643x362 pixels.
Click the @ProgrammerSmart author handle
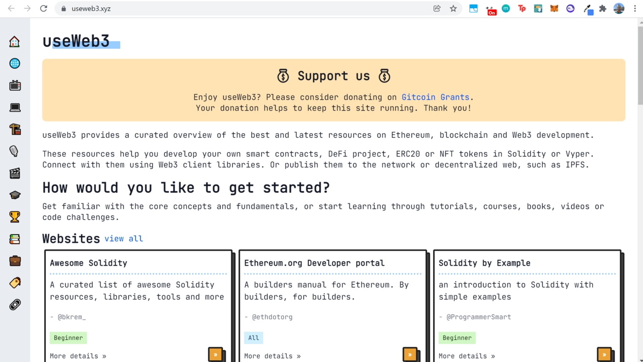pyautogui.click(x=479, y=317)
